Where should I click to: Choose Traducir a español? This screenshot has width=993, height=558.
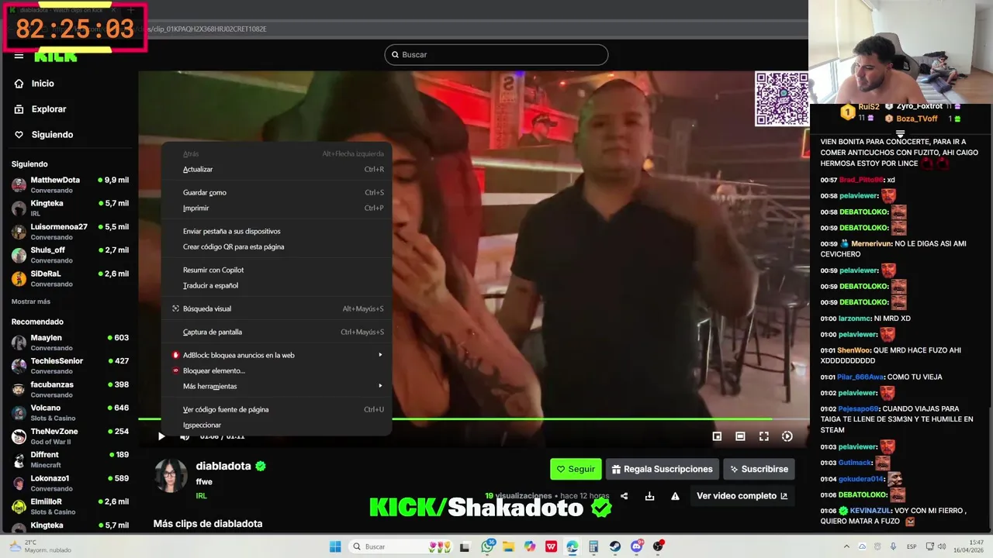276,285
